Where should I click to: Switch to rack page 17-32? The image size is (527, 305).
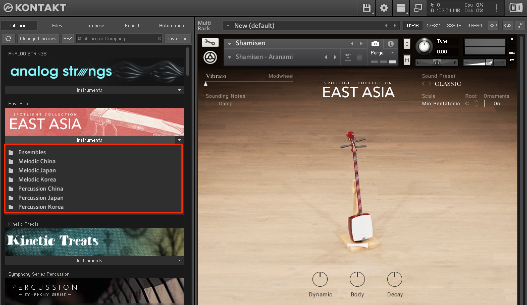coord(433,25)
